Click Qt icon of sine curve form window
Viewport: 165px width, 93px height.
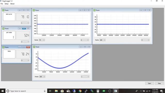[3, 10]
